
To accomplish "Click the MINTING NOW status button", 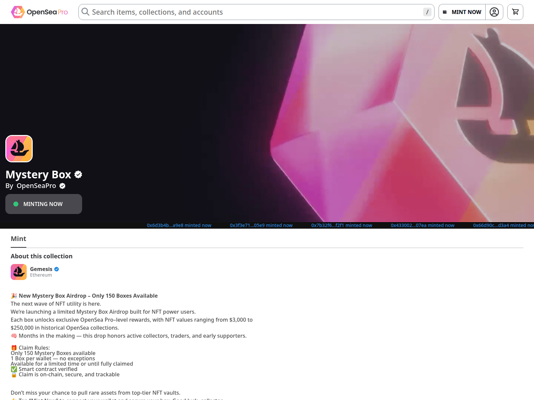I will 44,204.
